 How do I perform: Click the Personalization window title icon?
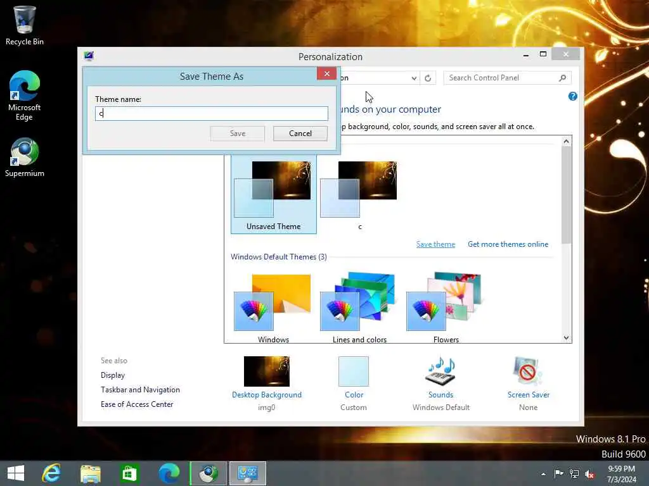pos(89,56)
